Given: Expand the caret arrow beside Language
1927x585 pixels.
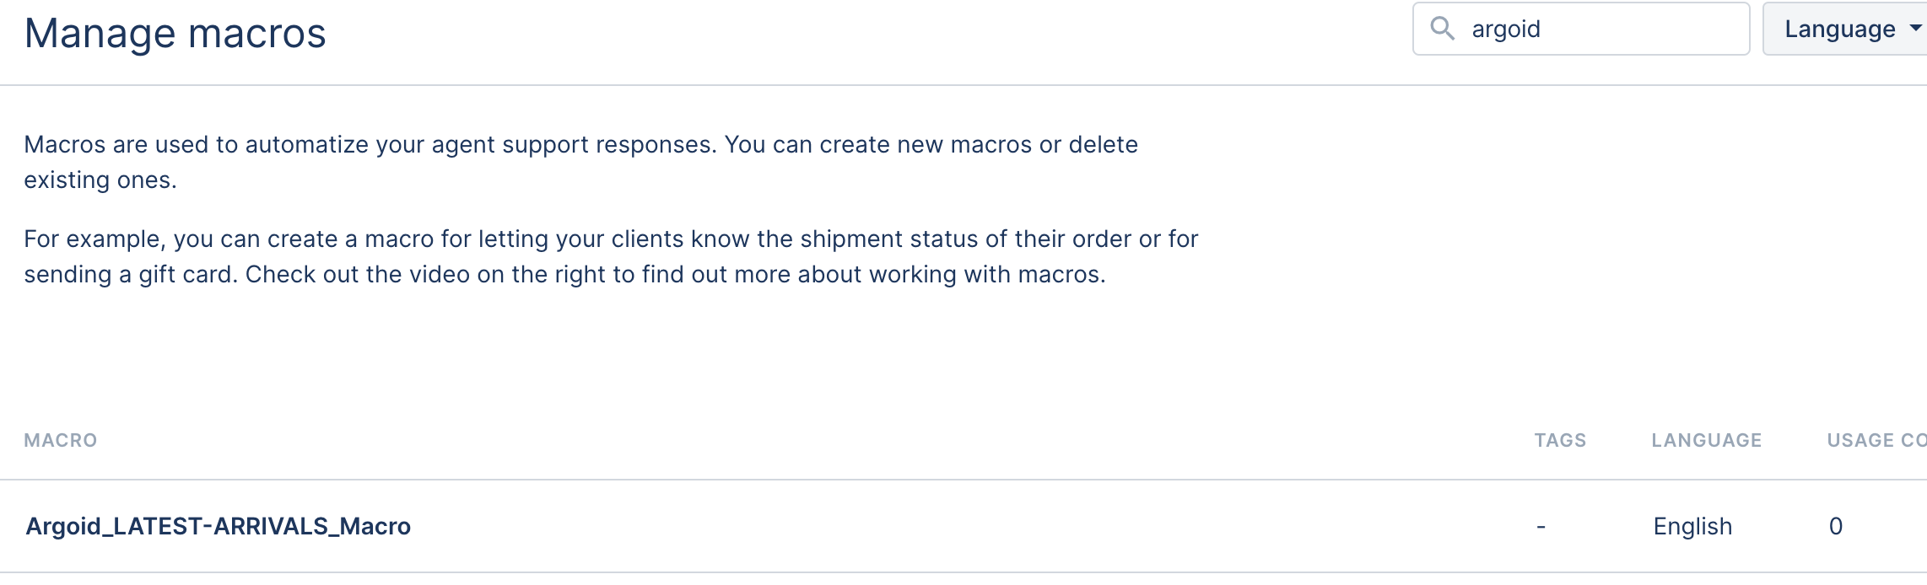Looking at the screenshot, I should click(x=1916, y=28).
